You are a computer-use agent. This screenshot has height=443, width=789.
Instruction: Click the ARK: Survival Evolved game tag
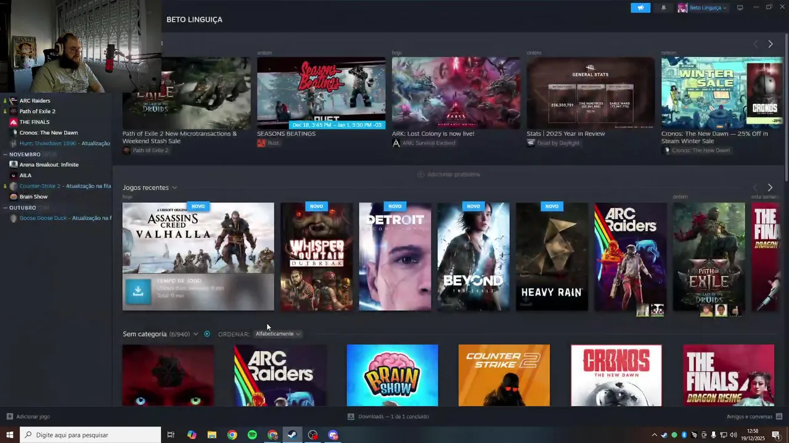point(424,143)
